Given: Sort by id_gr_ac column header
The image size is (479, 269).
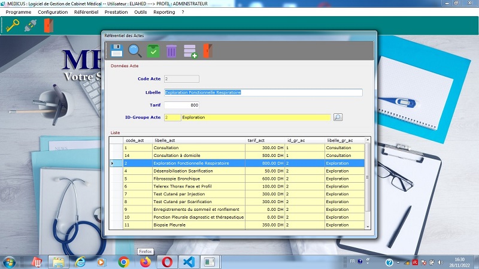Looking at the screenshot, I should (x=305, y=140).
